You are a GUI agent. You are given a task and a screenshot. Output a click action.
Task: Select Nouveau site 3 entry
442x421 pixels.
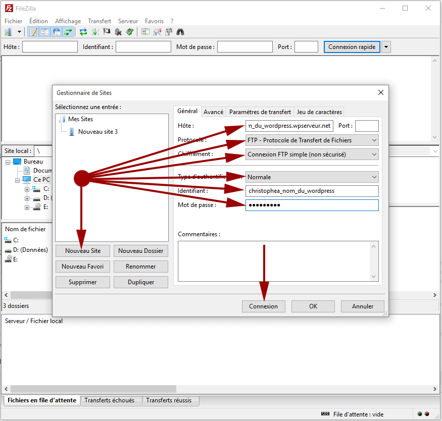point(98,132)
